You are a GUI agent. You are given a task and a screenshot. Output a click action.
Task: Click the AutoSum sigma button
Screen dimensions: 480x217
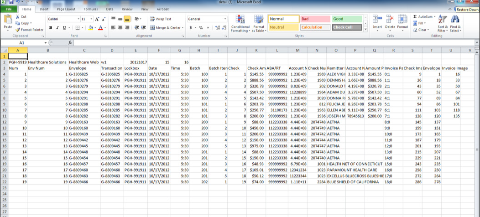[x=423, y=16]
